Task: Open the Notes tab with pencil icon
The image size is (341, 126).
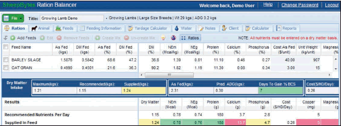Action: [207, 28]
